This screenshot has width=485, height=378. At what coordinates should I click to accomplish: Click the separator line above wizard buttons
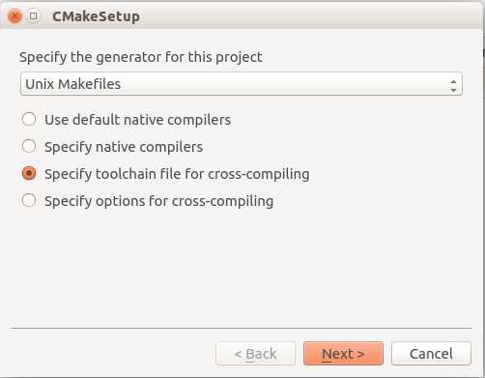[x=242, y=328]
